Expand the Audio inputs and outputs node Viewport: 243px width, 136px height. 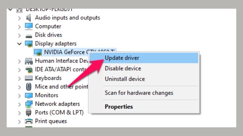click(x=19, y=18)
